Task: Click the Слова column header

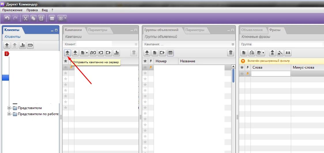Action: 271,67
